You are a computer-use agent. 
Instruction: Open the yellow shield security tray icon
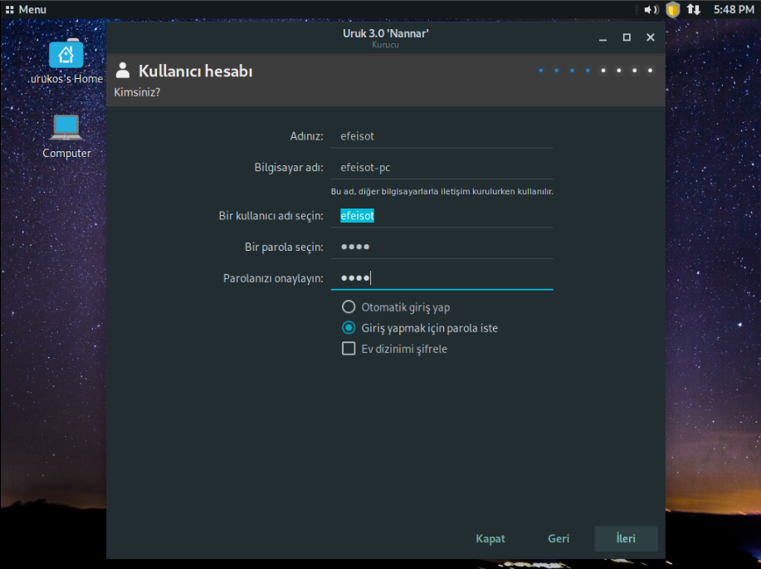673,9
